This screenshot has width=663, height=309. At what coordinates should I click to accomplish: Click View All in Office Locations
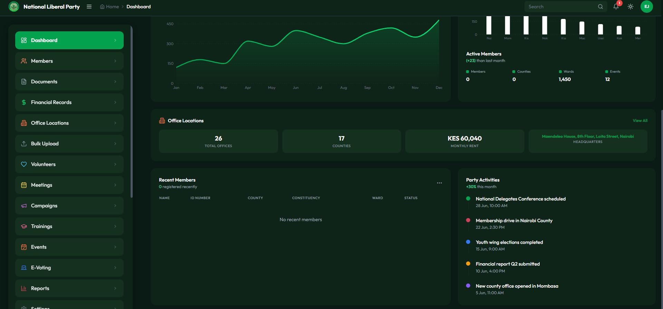pos(640,121)
